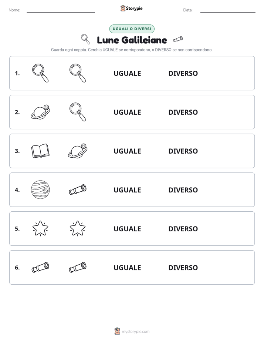This screenshot has height=342, width=264.
Task: Click the second magnifying glass in row 1
Action: [78, 73]
